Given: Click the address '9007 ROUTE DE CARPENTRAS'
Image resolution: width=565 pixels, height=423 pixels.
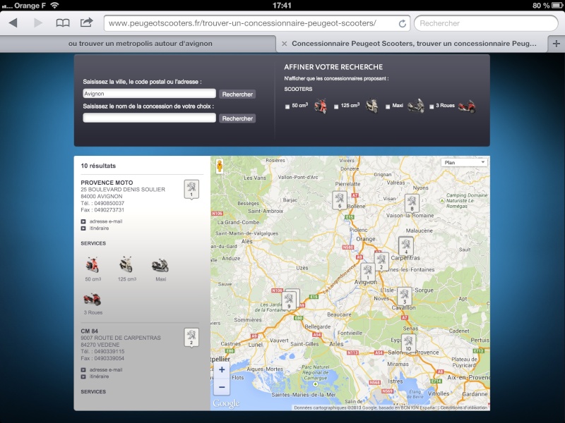Looking at the screenshot, I should point(121,338).
